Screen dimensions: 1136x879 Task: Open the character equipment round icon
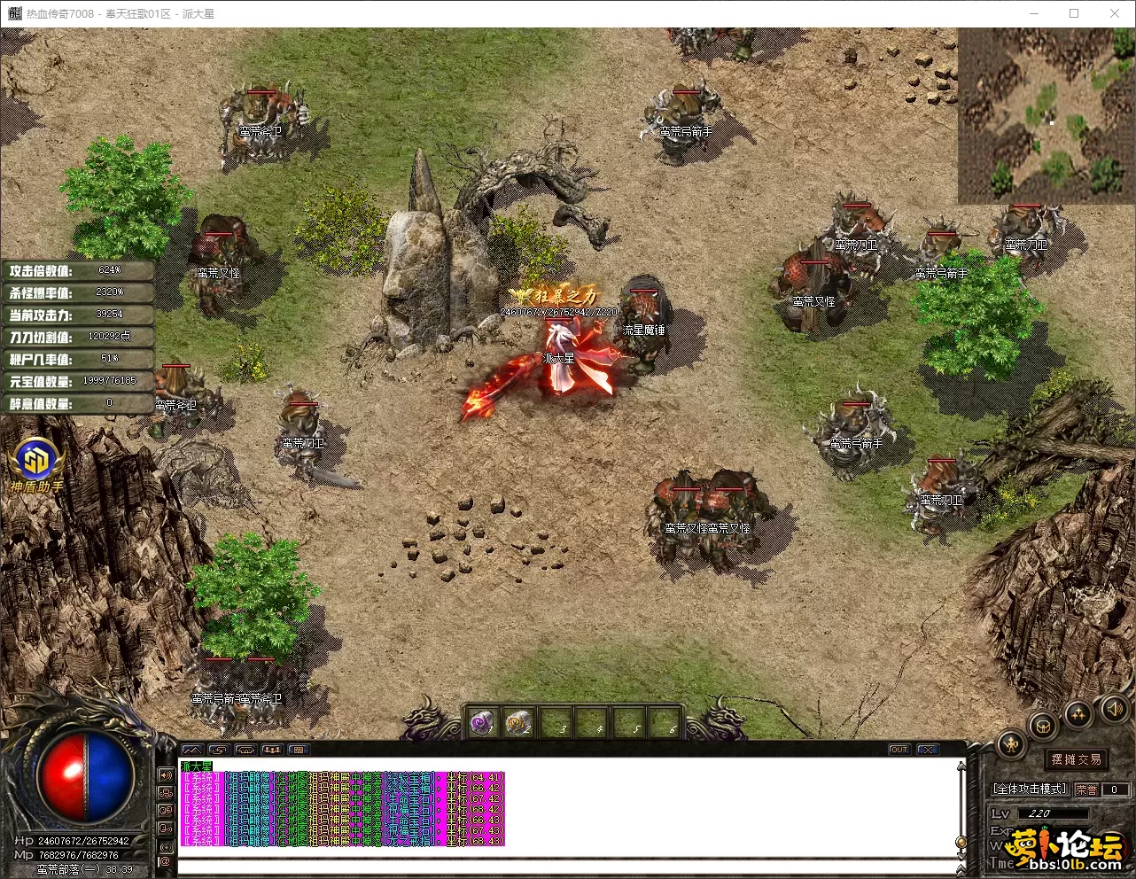[1012, 744]
